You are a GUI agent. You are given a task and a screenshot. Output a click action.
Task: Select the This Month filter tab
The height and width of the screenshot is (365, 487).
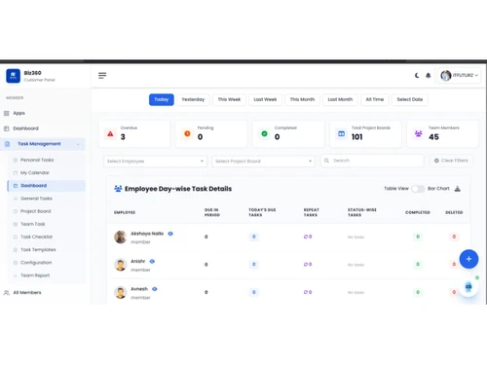pyautogui.click(x=302, y=99)
